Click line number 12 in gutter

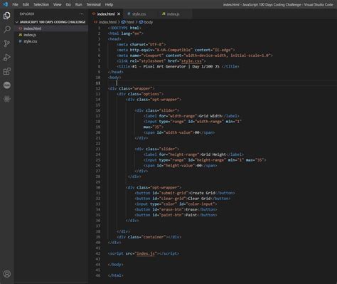click(x=98, y=88)
